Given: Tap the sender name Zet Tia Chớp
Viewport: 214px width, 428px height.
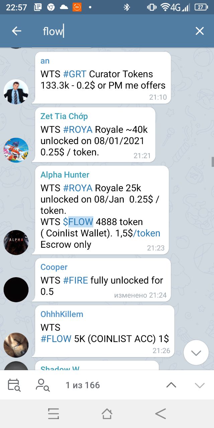Looking at the screenshot, I should [64, 116].
